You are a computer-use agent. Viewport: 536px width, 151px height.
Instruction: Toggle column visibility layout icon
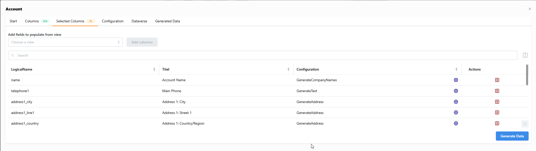[525, 55]
